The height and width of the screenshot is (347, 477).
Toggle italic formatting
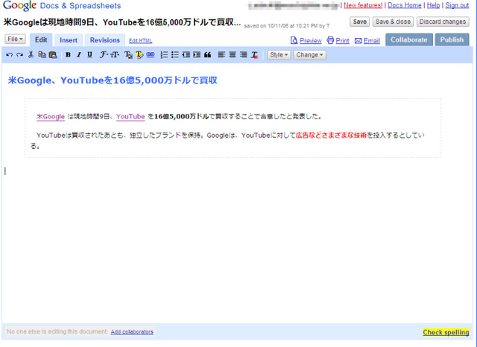pos(79,54)
